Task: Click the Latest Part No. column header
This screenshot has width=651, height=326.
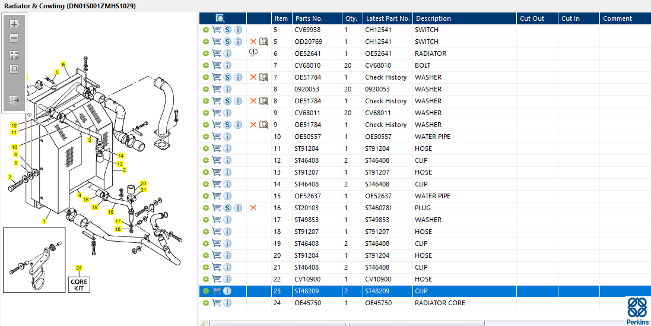Action: click(x=388, y=18)
